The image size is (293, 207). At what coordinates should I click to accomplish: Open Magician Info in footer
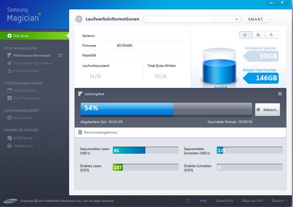click(x=252, y=200)
